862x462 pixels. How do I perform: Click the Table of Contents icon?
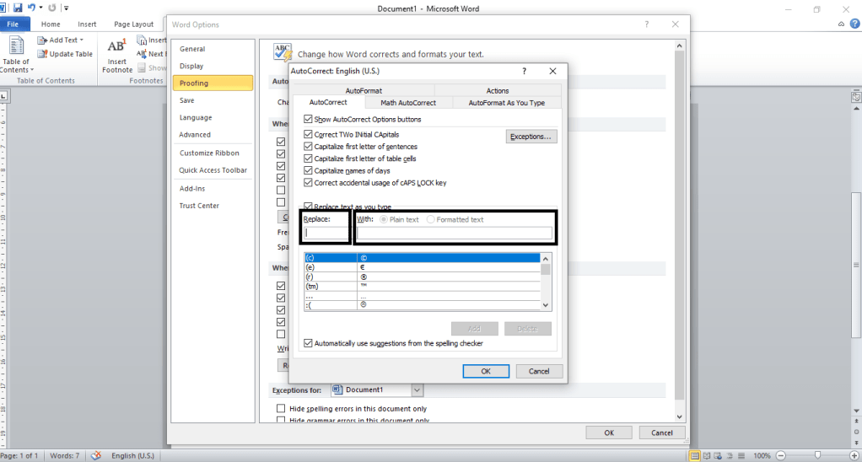16,46
